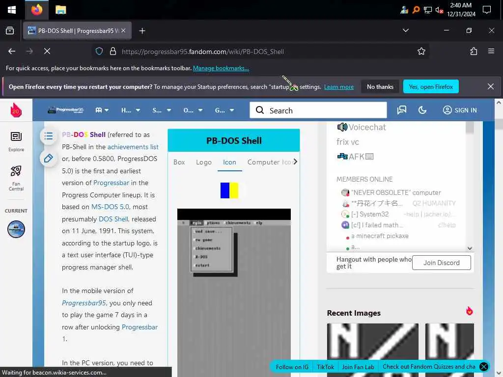Click the Join Fan Lab link
503x377 pixels.
[358, 367]
